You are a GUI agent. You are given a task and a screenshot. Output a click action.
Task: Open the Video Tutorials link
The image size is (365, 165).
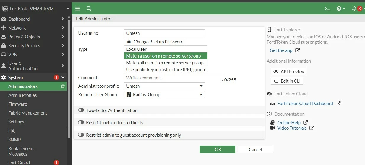pyautogui.click(x=292, y=128)
